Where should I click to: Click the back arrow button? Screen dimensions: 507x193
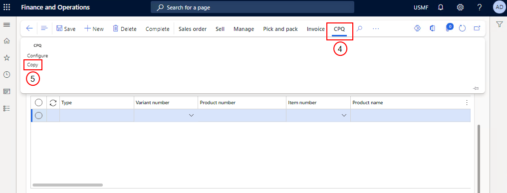point(29,28)
